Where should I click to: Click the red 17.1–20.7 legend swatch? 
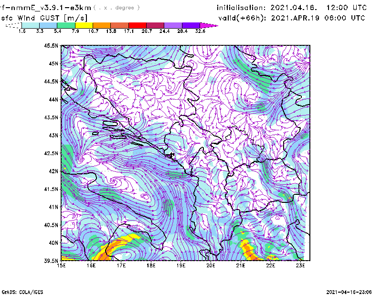coord(138,25)
